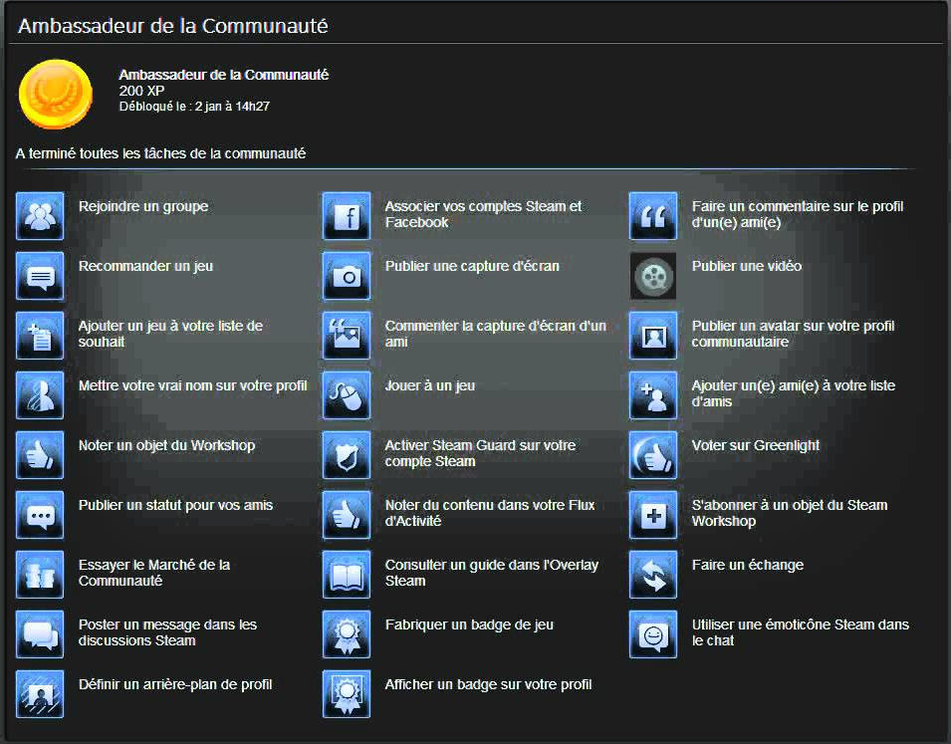Click Mettre votre vrai nom sur votre profil
The width and height of the screenshot is (951, 744).
tap(193, 386)
